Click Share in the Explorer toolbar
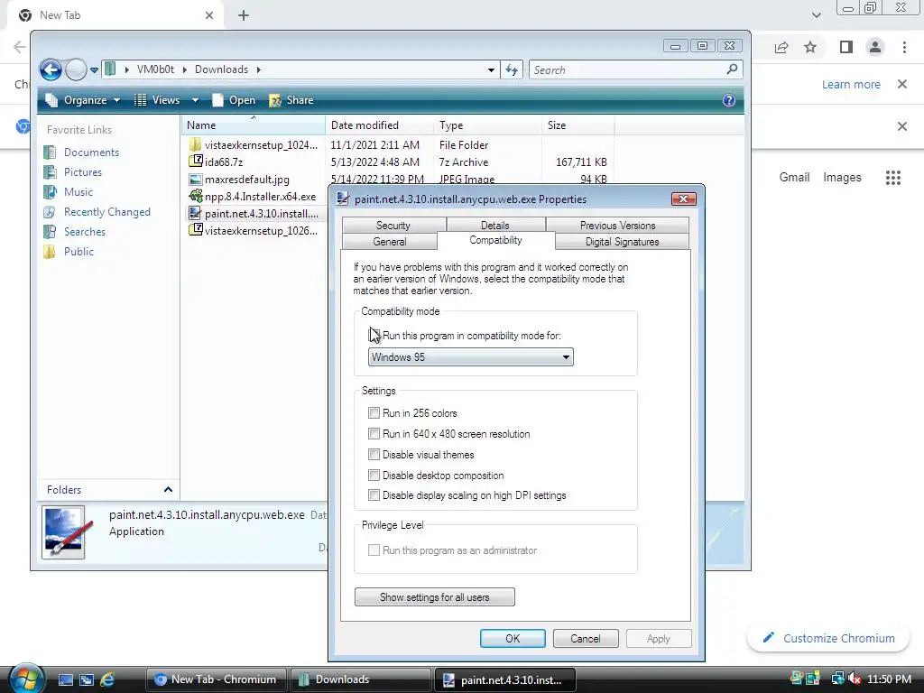The image size is (924, 693). coord(291,100)
